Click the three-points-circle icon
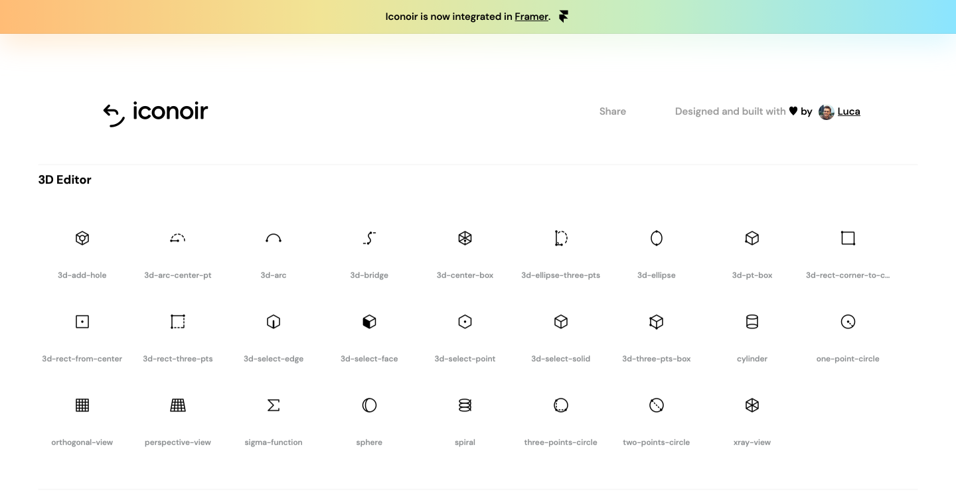 point(561,405)
